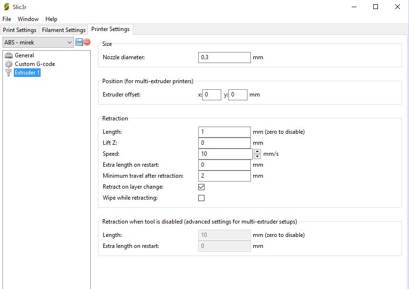The height and width of the screenshot is (289, 409).
Task: Switch to the Print Settings tab
Action: (20, 30)
